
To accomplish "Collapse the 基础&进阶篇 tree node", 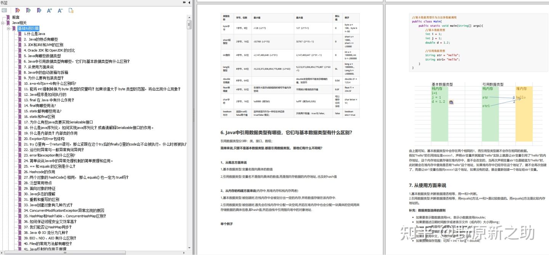I will [x=8, y=28].
